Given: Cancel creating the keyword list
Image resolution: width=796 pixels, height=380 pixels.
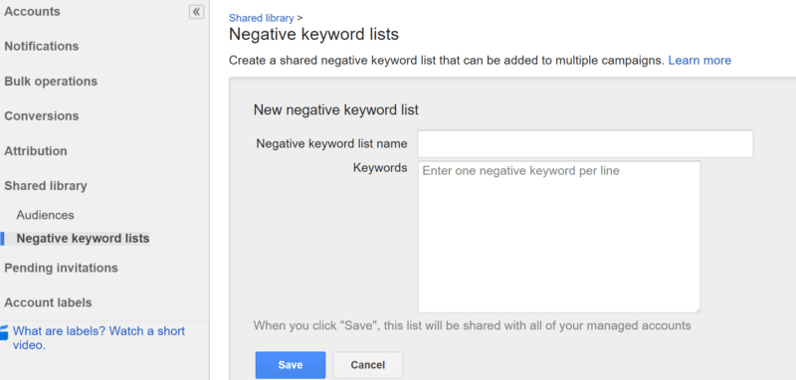Looking at the screenshot, I should 367,365.
